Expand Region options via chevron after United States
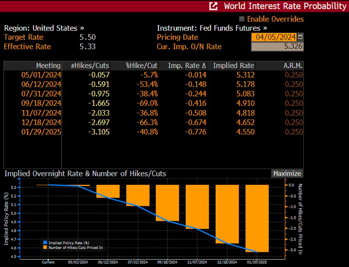Viewport: 349px width, 267px height. (82, 28)
